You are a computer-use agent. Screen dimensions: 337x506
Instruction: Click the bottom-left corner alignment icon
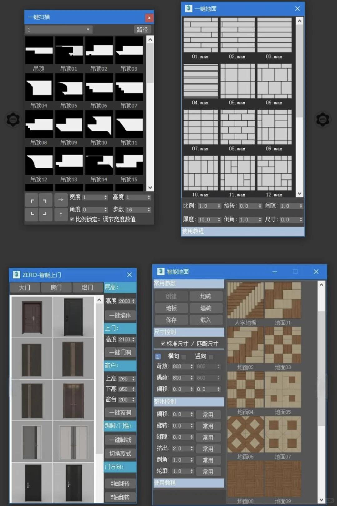click(x=32, y=214)
